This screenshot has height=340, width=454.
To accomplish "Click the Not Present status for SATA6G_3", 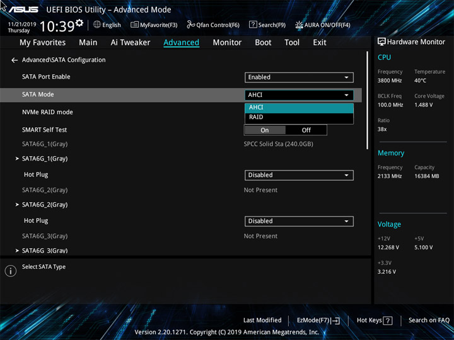I will (x=260, y=236).
